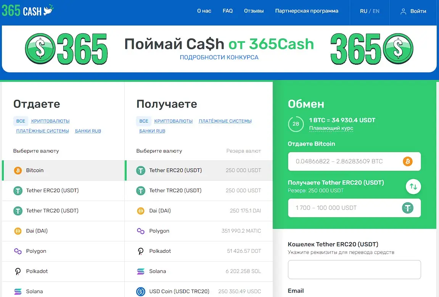Choose Bitcoin in the Отдаете list
The height and width of the screenshot is (297, 439).
pyautogui.click(x=63, y=171)
